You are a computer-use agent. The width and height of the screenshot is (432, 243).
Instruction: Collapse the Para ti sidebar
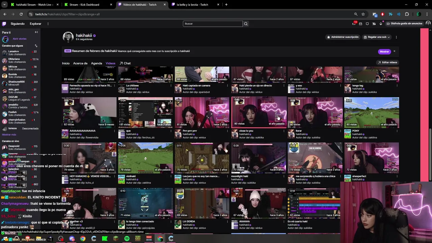point(36,32)
